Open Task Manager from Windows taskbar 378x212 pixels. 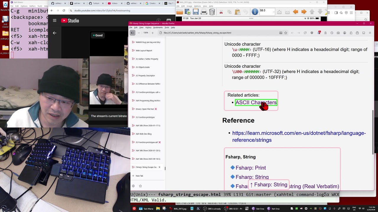[x=147, y=209]
